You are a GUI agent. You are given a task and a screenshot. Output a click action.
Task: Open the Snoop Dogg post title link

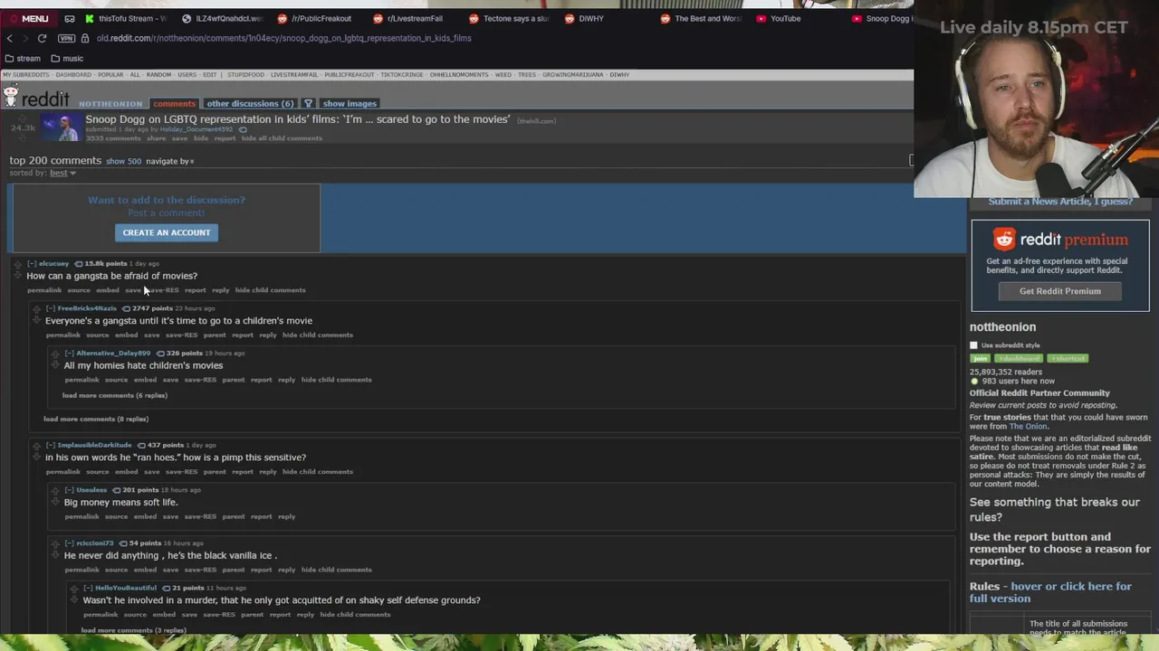[x=298, y=119]
